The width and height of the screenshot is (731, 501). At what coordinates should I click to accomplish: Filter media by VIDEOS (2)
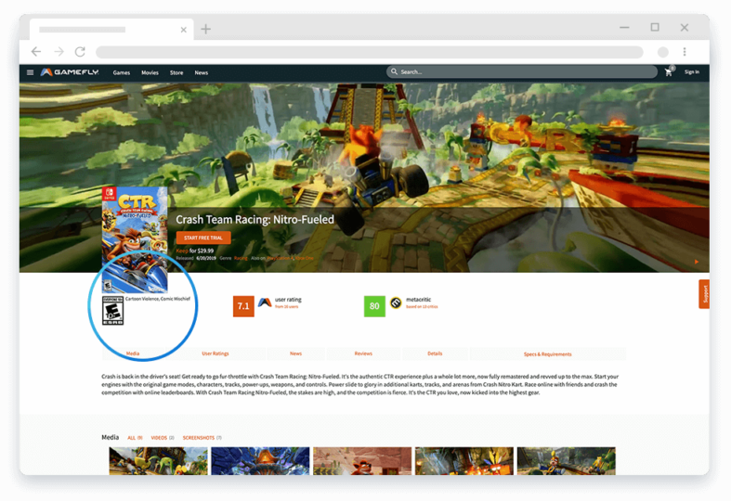pyautogui.click(x=163, y=438)
